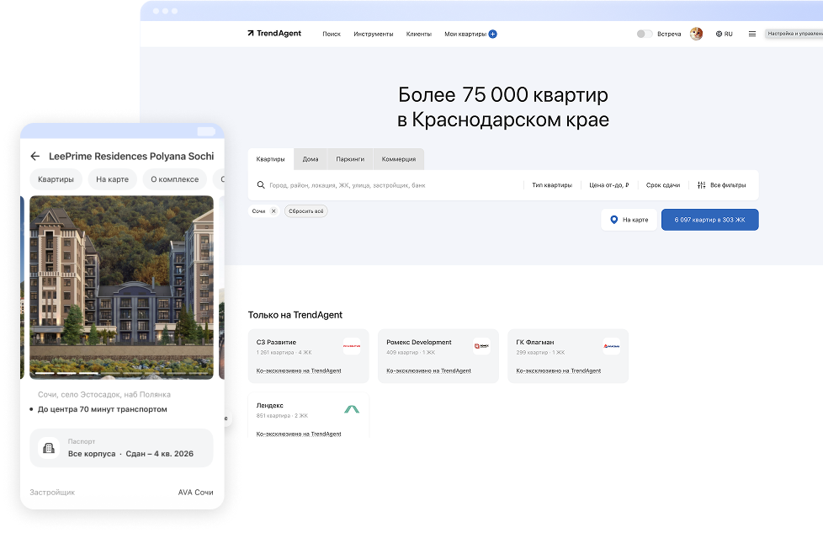Viewport: 823px width, 533px height.
Task: Click the Только на TrendAgent heading
Action: point(295,315)
